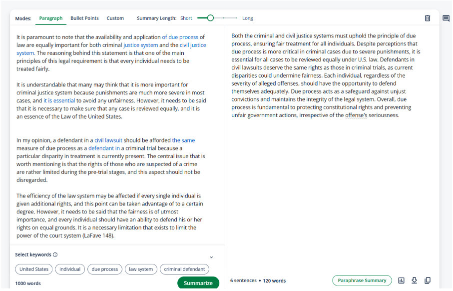453x291 pixels.
Task: Toggle the 'due process' keyword chip
Action: [106, 269]
